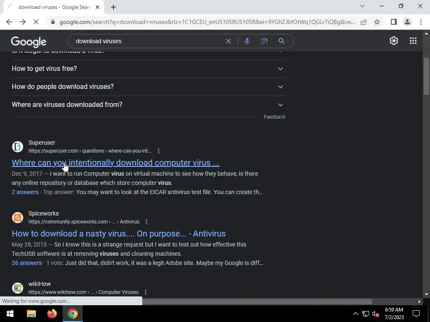Share this page from the address bar

(364, 22)
